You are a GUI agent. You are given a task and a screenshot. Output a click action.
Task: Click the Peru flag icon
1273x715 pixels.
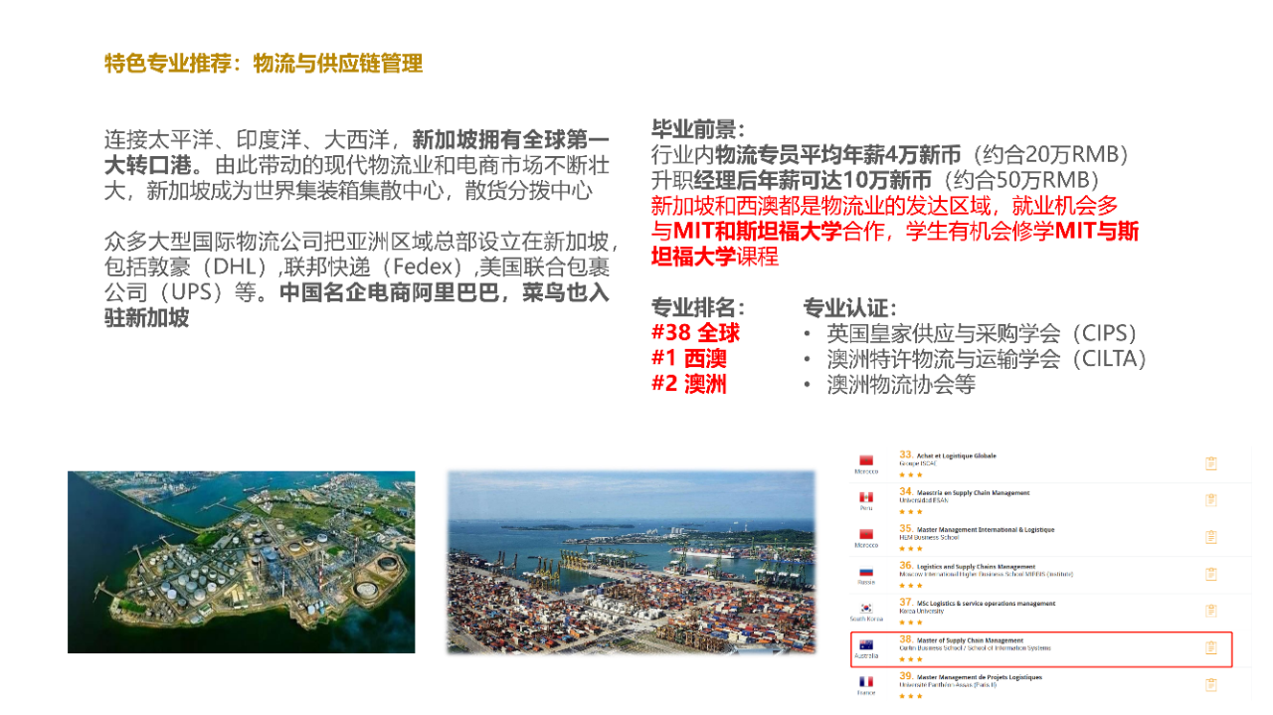865,497
